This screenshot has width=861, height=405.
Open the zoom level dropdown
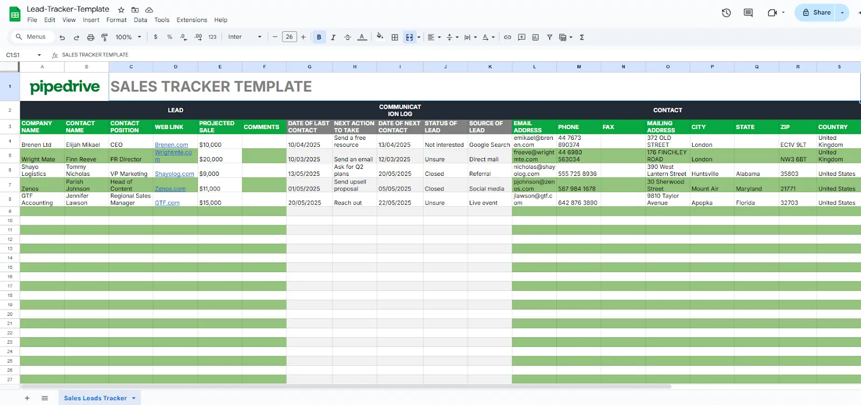coord(128,37)
